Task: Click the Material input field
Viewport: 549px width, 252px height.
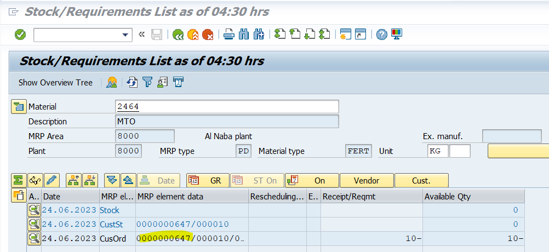Action: pos(227,106)
